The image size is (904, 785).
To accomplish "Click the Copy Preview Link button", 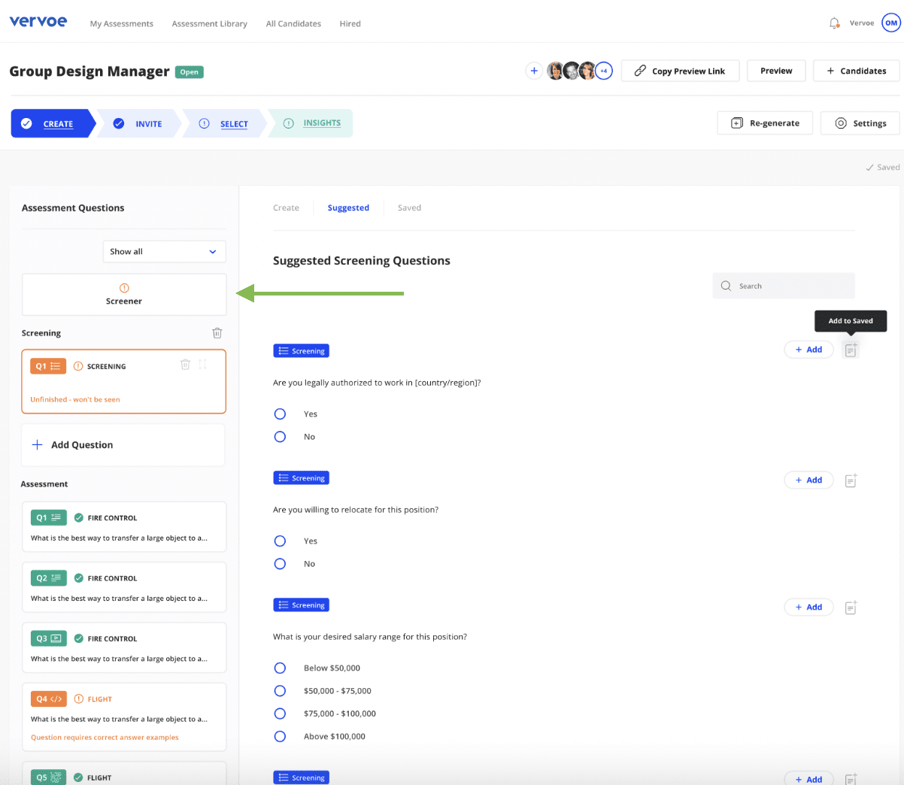I will click(680, 70).
